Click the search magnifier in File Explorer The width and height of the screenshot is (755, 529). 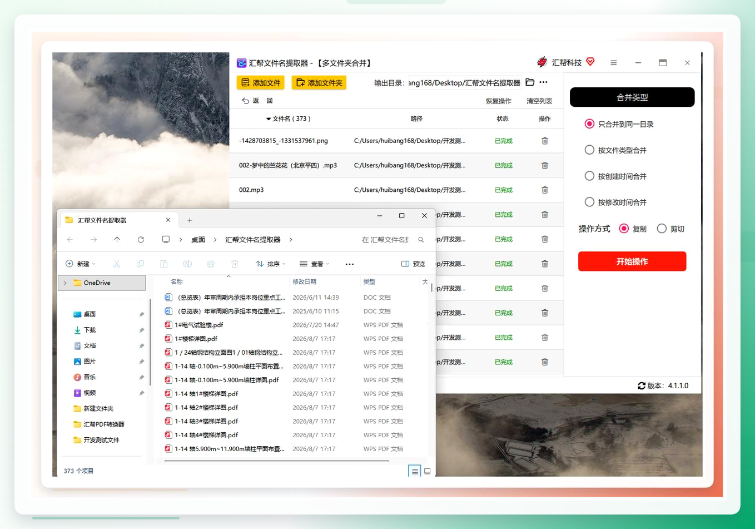pyautogui.click(x=421, y=240)
